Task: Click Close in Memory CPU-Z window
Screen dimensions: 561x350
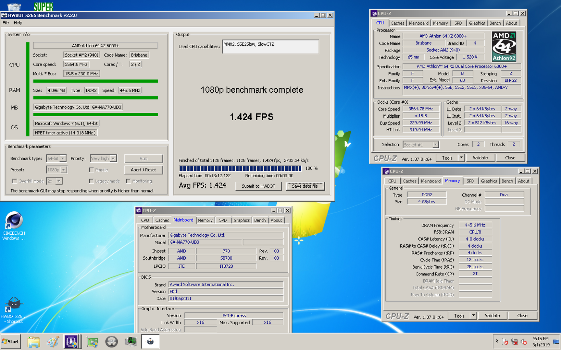Action: [522, 316]
